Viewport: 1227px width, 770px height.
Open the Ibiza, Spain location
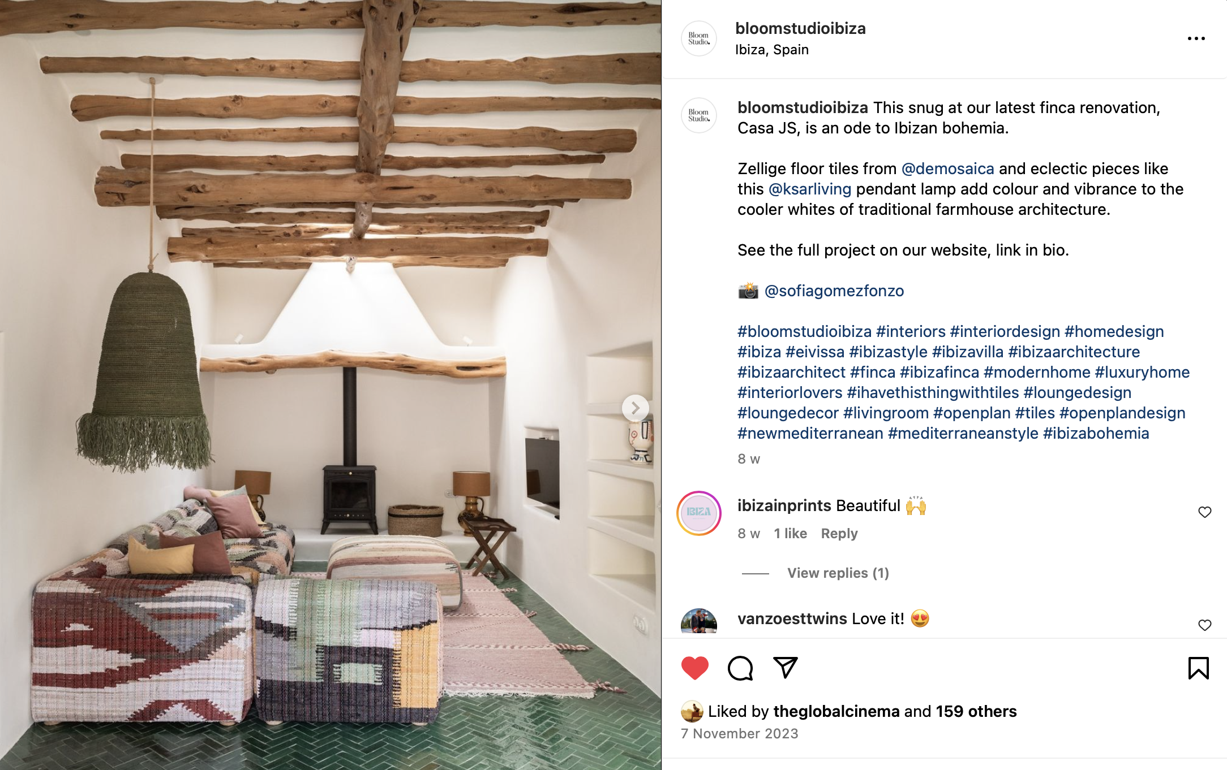[772, 50]
